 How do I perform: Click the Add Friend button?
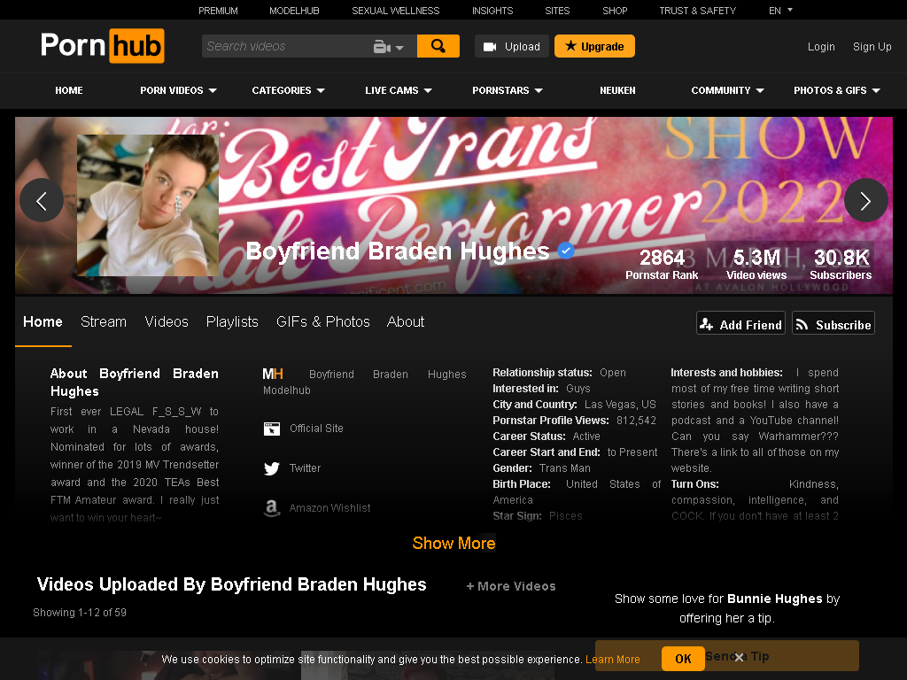click(741, 323)
